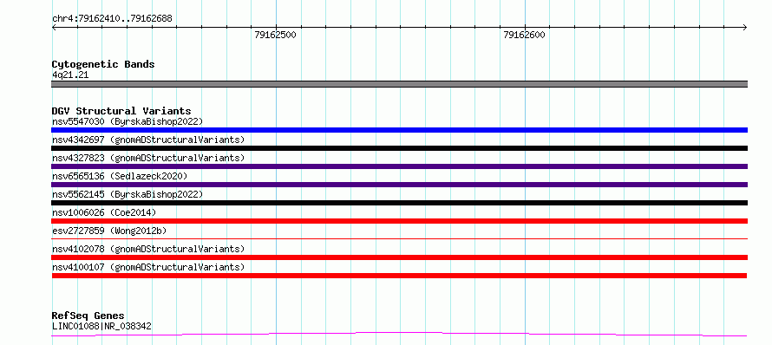Click the black nsv5562145 variant bar
Screen dimensions: 772x345
[x=399, y=203]
